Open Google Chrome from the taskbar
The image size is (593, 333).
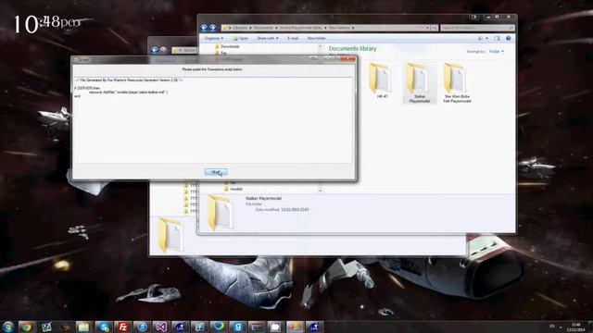click(x=26, y=327)
